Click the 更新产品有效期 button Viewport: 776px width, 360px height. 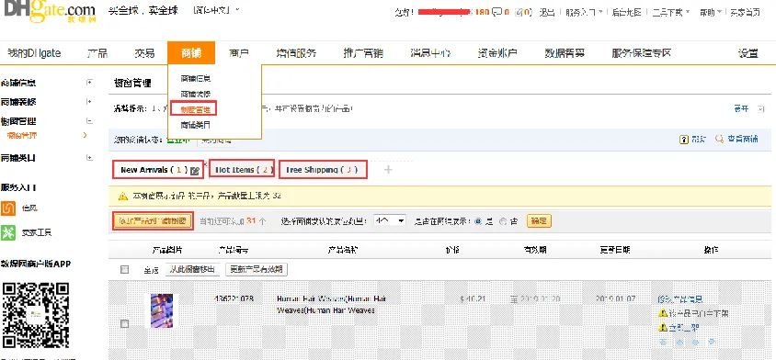pos(257,269)
